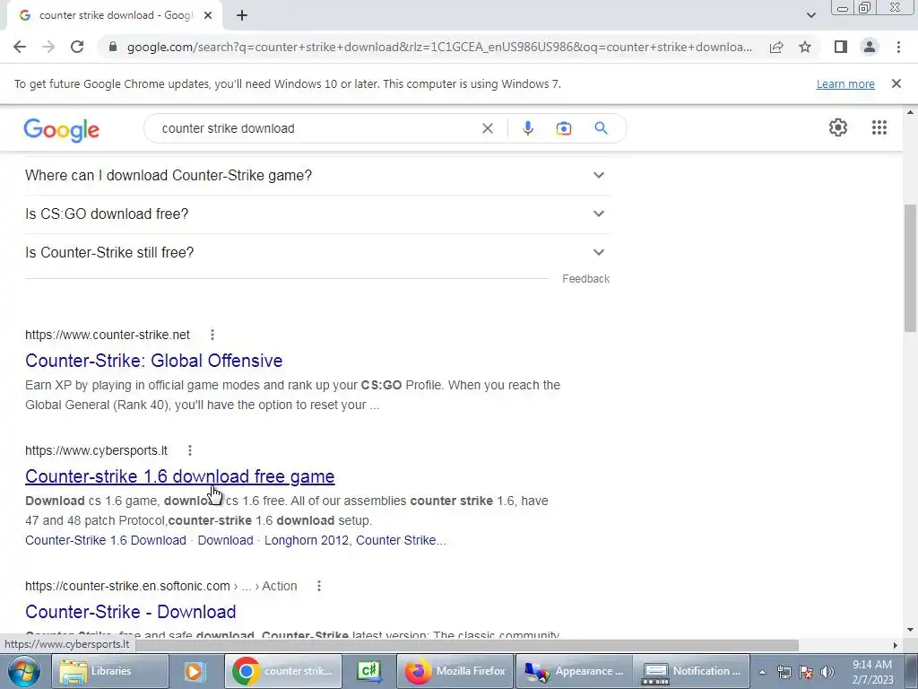Open Appearance window from taskbar
Image resolution: width=918 pixels, height=689 pixels.
click(574, 671)
